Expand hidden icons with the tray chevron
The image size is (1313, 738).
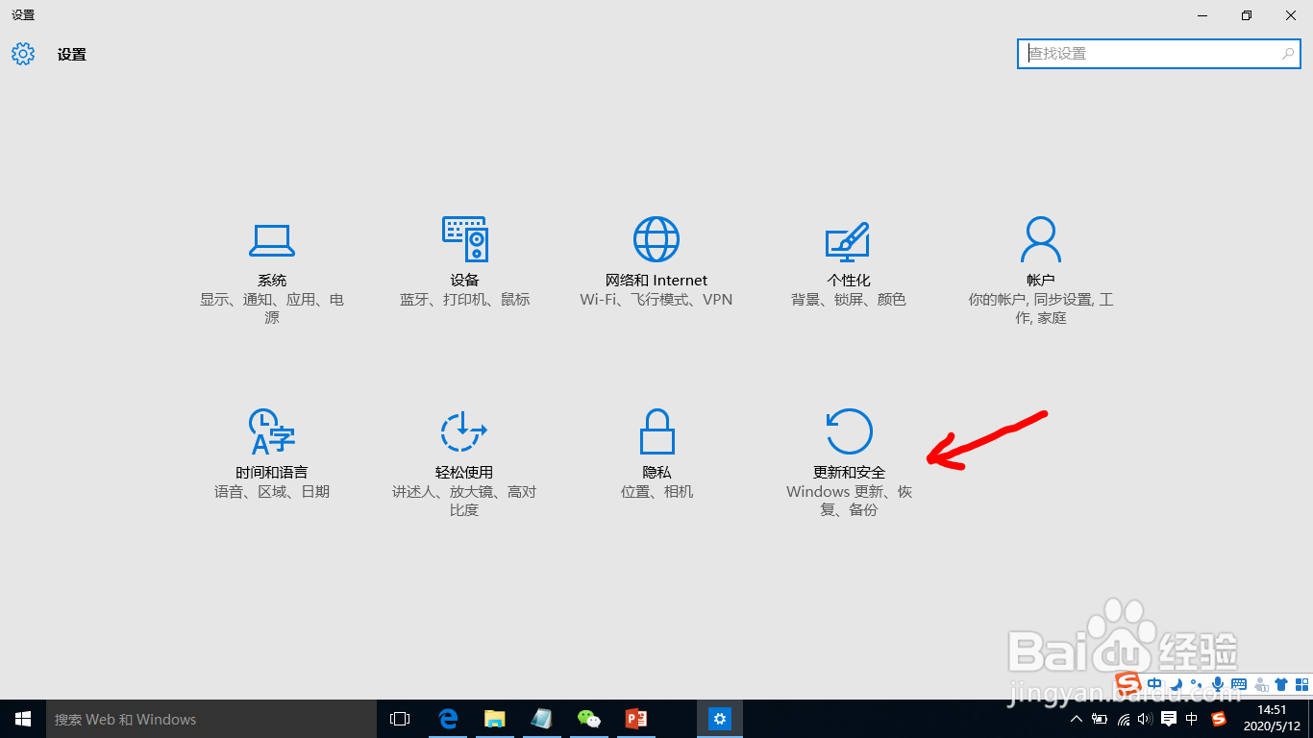click(x=1077, y=718)
